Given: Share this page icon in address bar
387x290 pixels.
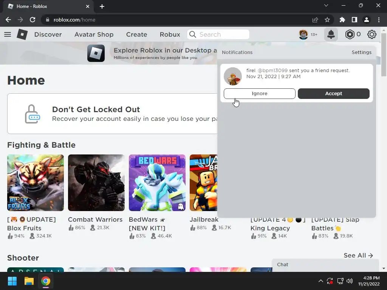Looking at the screenshot, I should tap(315, 20).
